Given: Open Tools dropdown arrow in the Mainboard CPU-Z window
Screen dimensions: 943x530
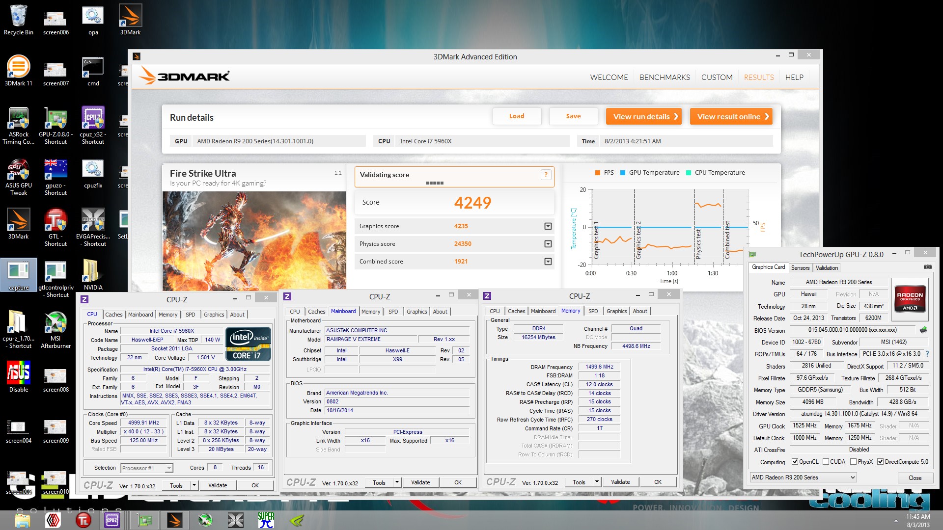Looking at the screenshot, I should tap(397, 482).
